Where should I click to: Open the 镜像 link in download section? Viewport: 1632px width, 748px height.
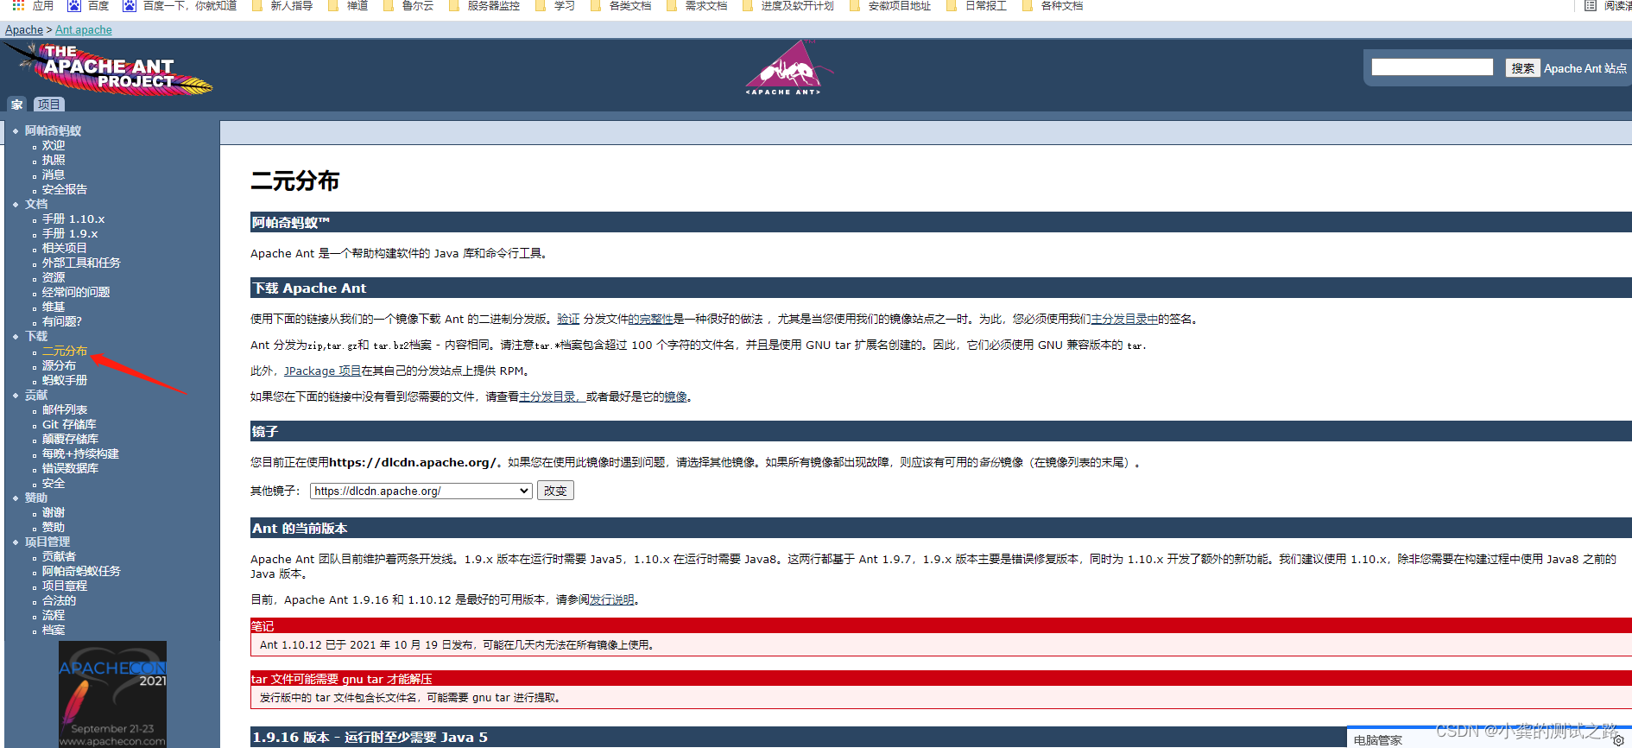[676, 396]
